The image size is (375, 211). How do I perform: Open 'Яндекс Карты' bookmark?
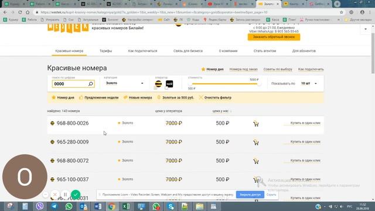click(215, 20)
